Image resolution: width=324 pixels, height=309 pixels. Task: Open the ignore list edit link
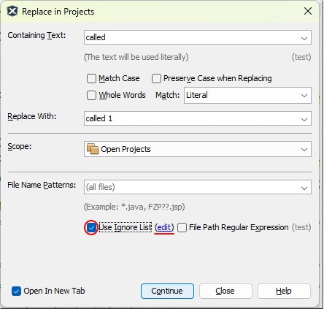(x=164, y=227)
